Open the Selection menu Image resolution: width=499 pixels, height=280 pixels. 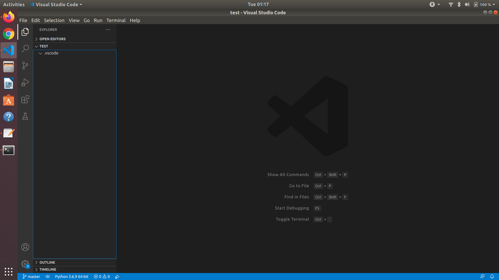(54, 20)
